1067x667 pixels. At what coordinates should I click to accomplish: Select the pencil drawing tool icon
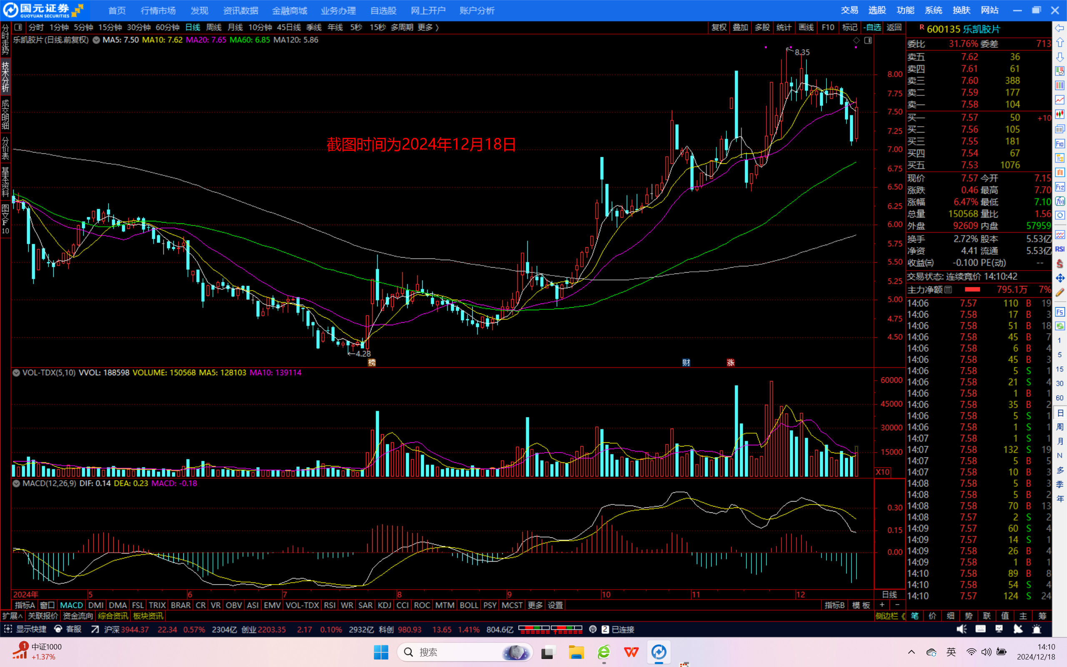click(x=1059, y=293)
